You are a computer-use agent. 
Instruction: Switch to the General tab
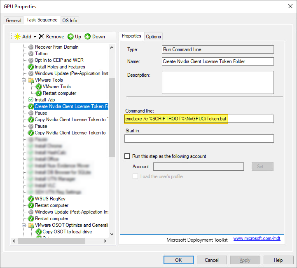tap(14, 21)
